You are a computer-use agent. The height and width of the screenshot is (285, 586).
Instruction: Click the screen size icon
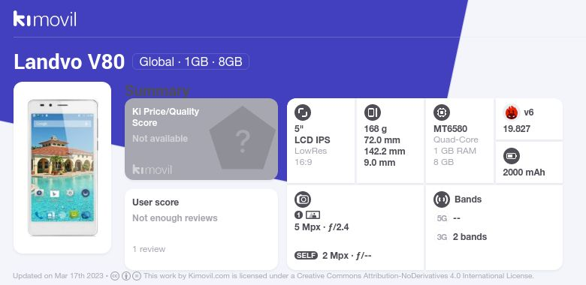pyautogui.click(x=303, y=112)
